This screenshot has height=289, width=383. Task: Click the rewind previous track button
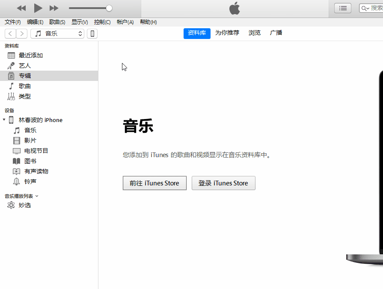(21, 8)
